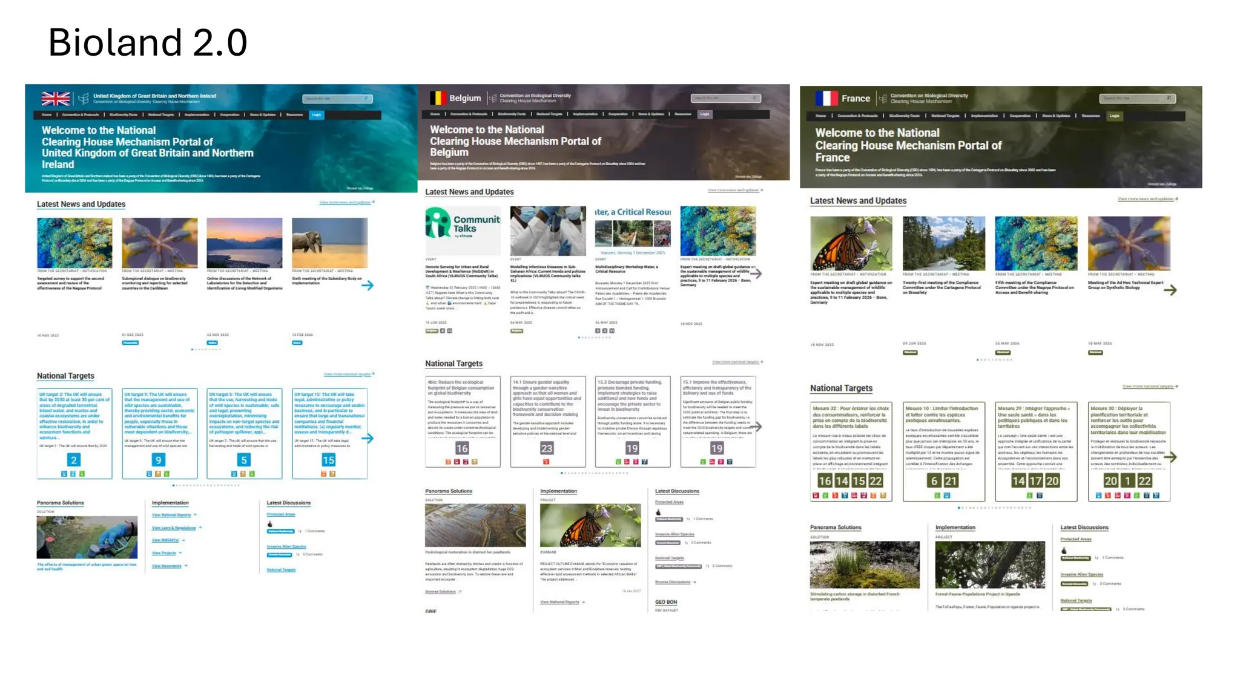Click the CBD leaf logo on the Belgium portal

pyautogui.click(x=493, y=98)
